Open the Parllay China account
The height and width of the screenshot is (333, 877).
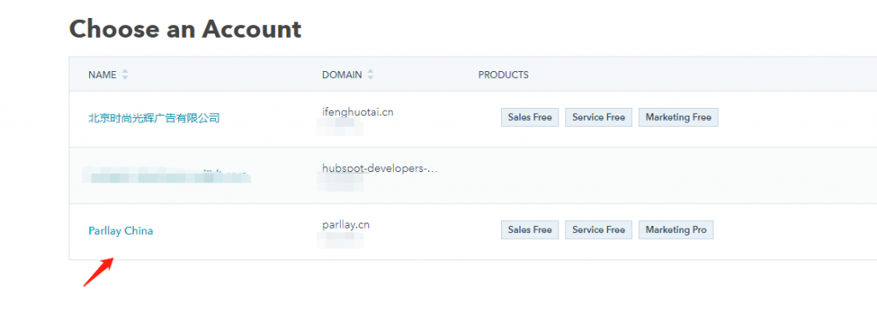[x=121, y=231]
